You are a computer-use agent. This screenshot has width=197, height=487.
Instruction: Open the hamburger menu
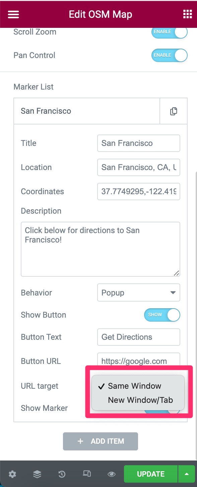click(13, 14)
